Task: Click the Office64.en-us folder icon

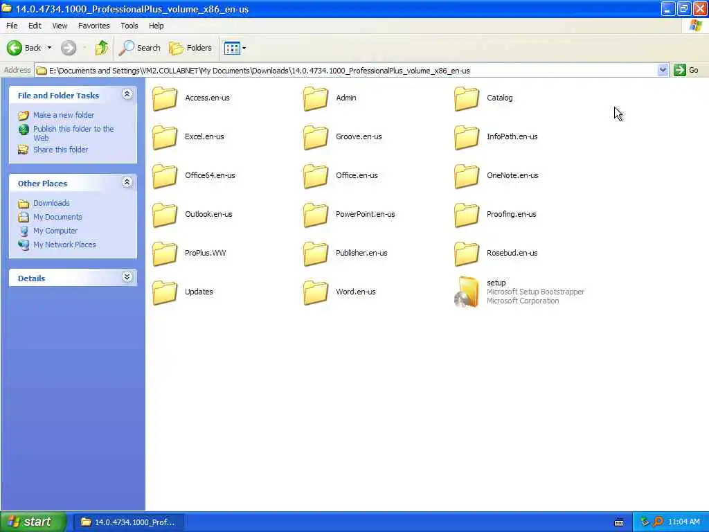Action: pyautogui.click(x=165, y=176)
